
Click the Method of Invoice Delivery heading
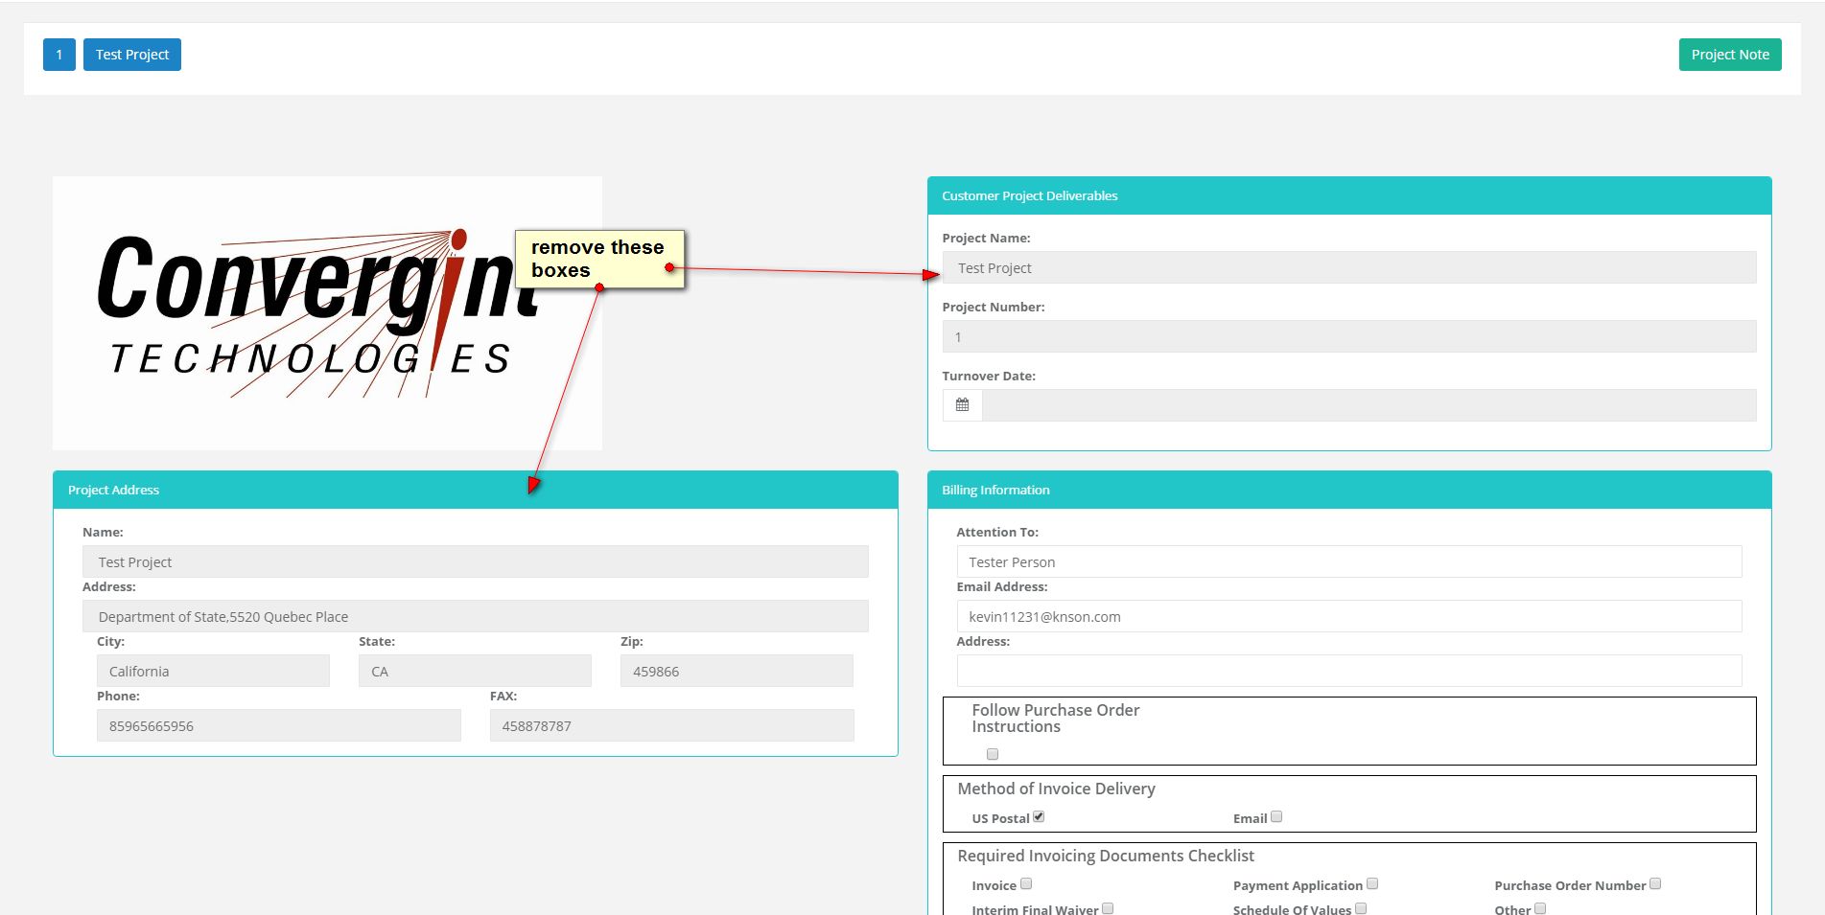1056,789
